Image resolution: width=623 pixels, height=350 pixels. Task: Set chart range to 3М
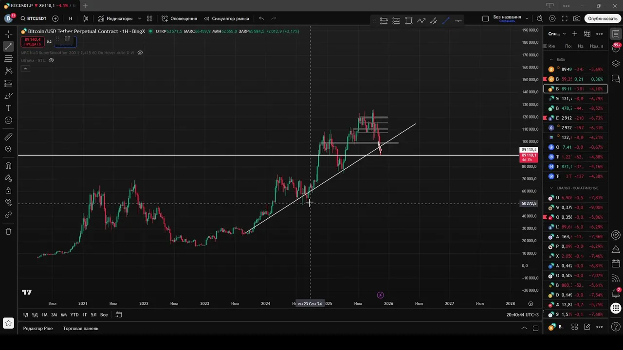54,315
